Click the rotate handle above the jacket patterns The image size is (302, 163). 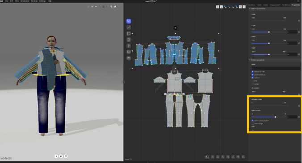(176, 28)
